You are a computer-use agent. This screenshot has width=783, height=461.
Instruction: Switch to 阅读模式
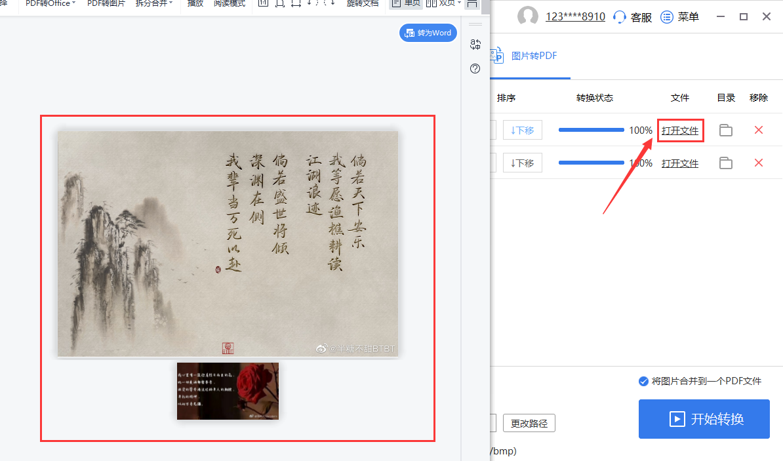(230, 3)
